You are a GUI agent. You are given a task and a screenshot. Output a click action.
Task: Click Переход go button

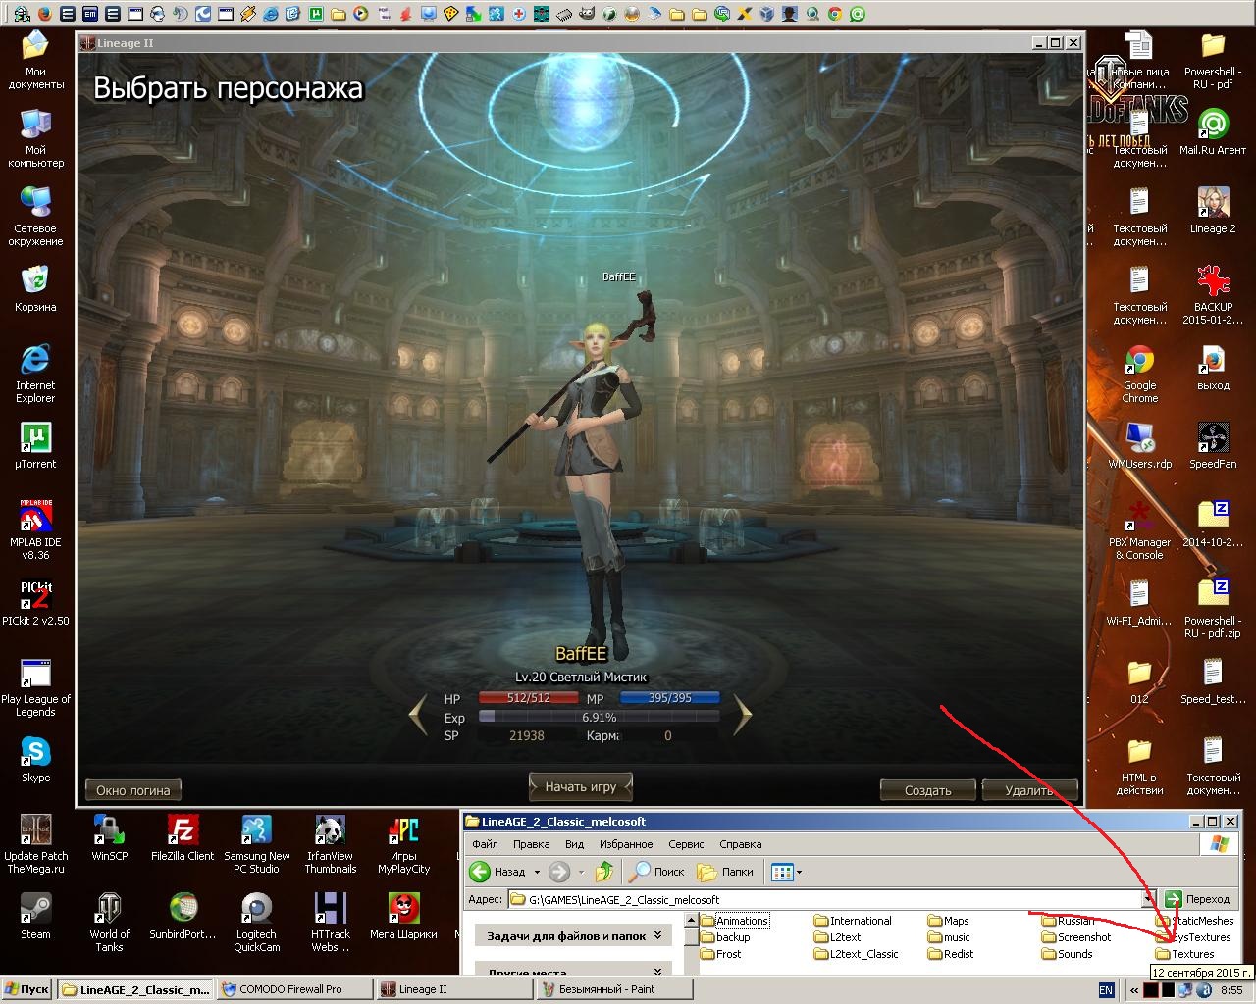click(x=1198, y=899)
